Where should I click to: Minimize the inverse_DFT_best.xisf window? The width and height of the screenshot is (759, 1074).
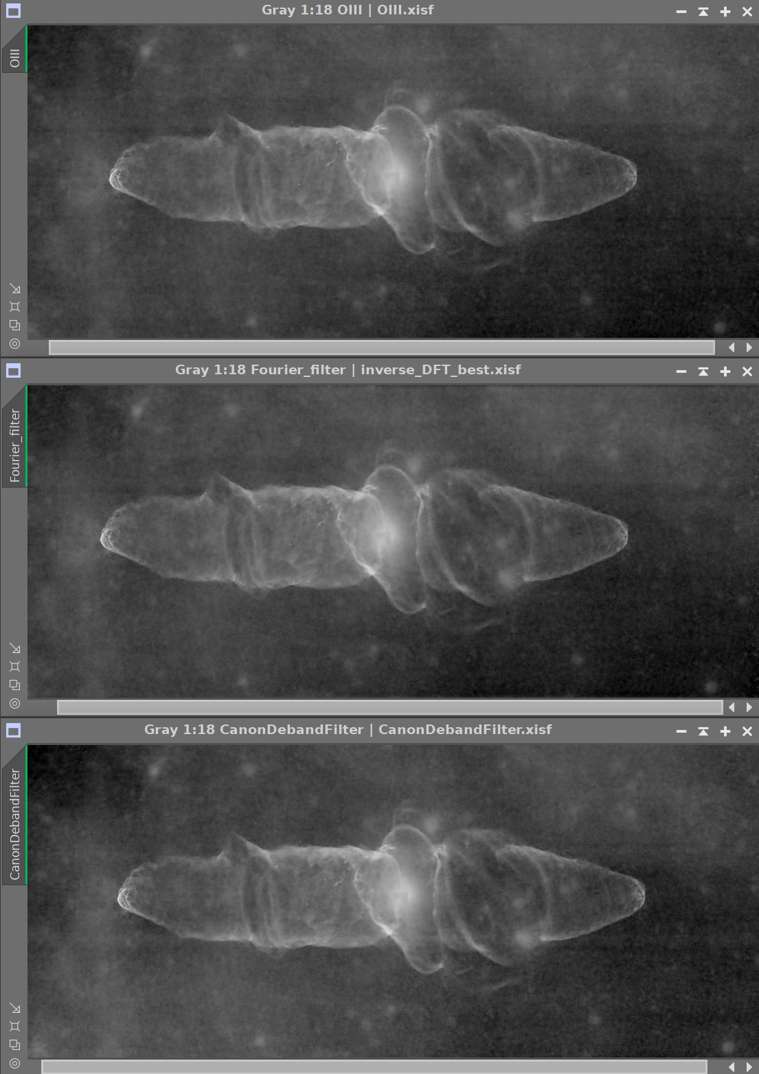coord(681,372)
